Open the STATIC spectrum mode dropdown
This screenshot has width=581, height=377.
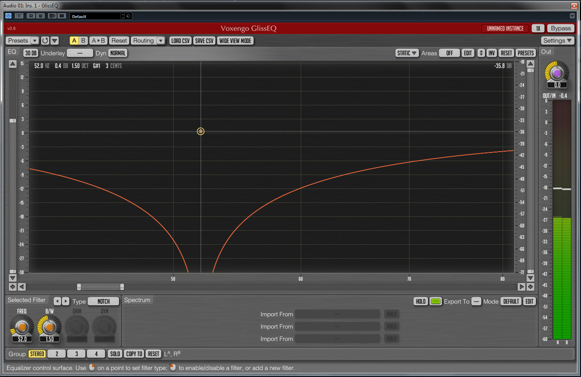pyautogui.click(x=407, y=53)
